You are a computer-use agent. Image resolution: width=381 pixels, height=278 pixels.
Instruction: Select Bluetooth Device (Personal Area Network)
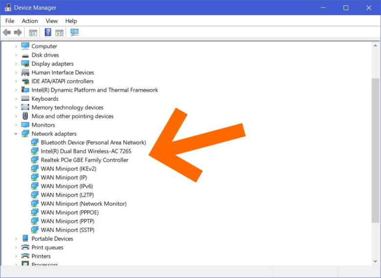pos(93,143)
